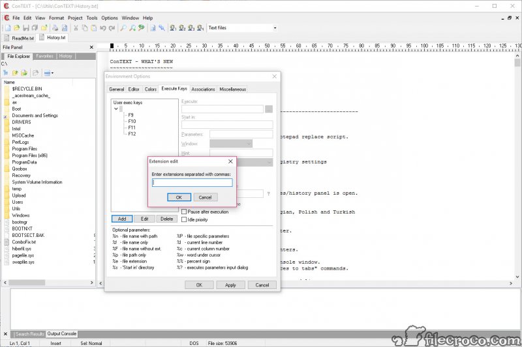This screenshot has height=347, width=522.
Task: Open the Window combo box in Environment Options
Action: point(231,143)
